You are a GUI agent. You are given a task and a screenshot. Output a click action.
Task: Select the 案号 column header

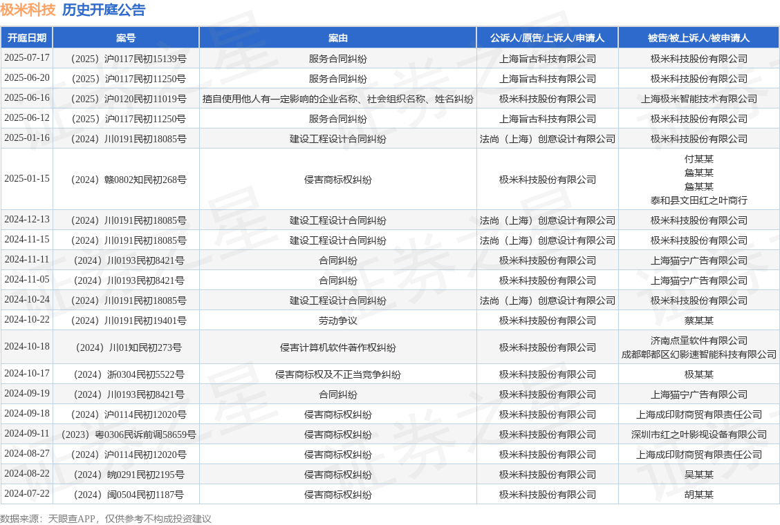point(126,38)
